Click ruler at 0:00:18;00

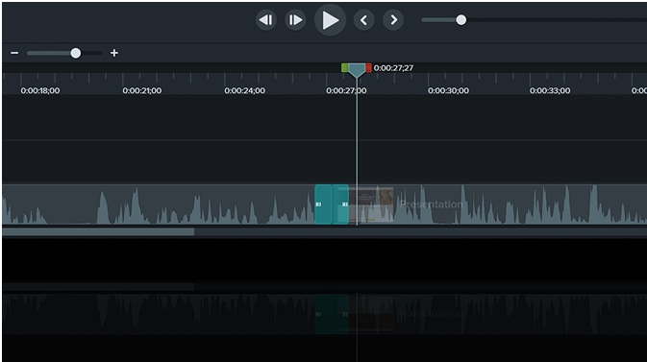tap(40, 90)
